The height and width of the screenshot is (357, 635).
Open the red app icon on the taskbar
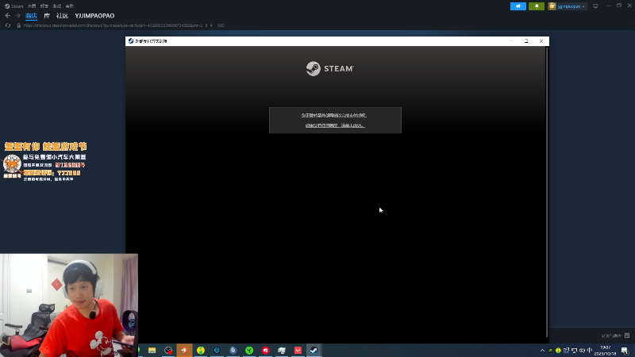click(265, 350)
